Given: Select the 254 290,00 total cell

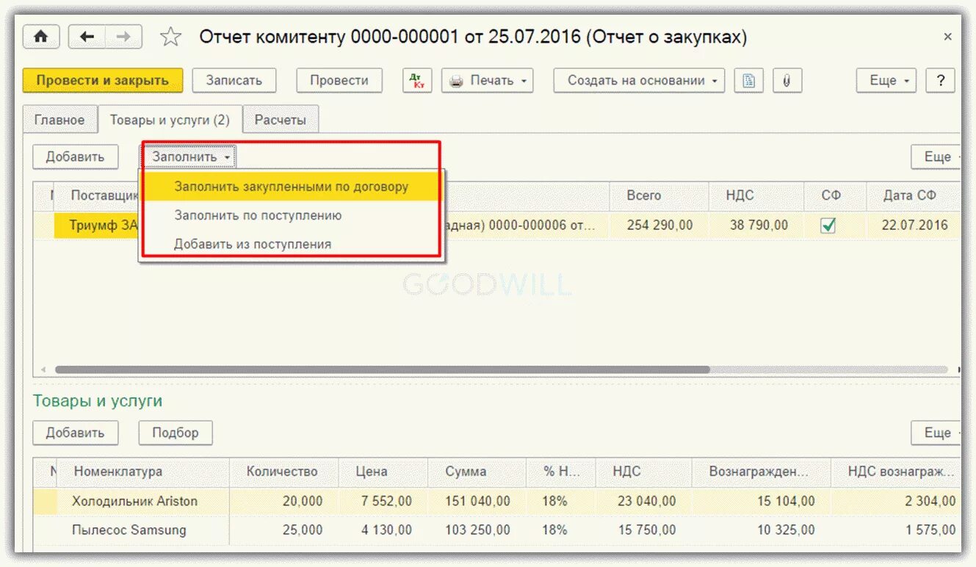Looking at the screenshot, I should (x=659, y=225).
